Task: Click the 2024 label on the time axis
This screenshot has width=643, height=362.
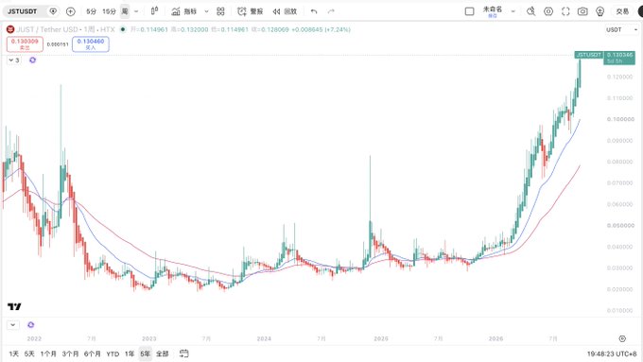Action: 264,338
